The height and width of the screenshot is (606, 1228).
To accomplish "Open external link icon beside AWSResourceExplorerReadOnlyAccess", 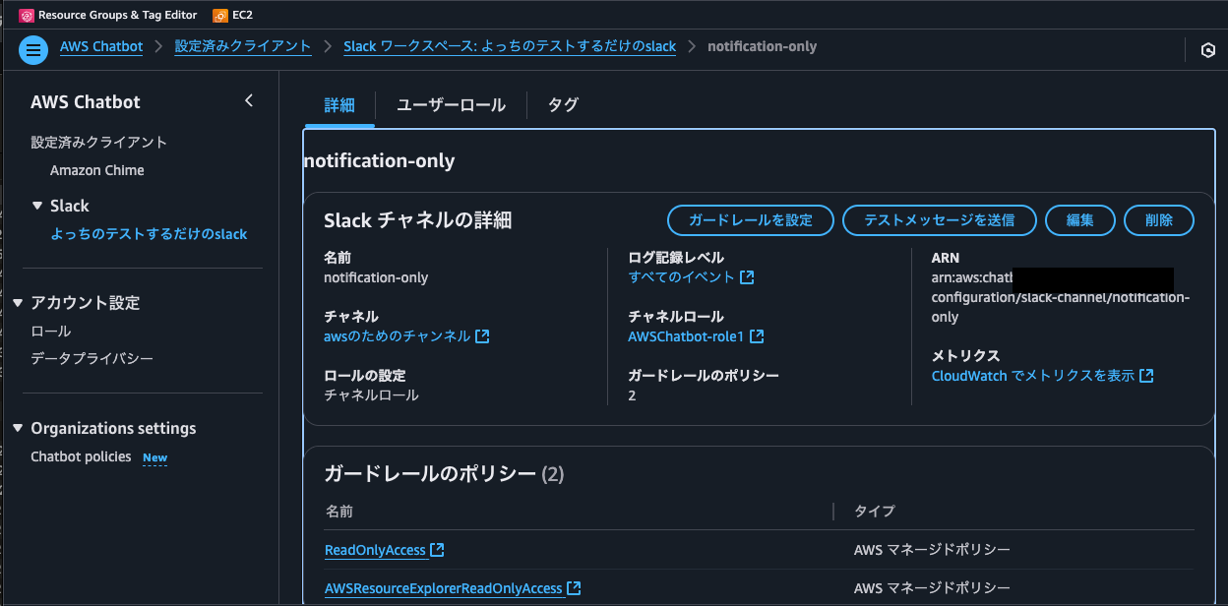I will point(576,587).
